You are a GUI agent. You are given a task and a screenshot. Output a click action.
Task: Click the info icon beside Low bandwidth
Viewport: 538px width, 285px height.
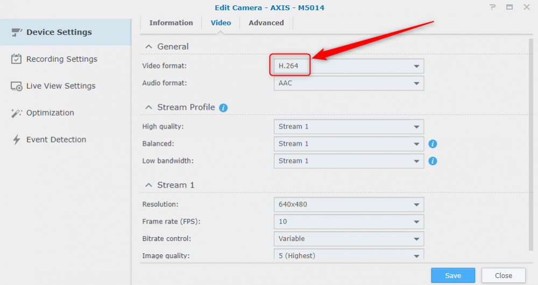tap(433, 161)
